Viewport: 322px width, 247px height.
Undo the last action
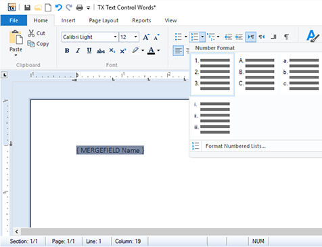[59, 7]
